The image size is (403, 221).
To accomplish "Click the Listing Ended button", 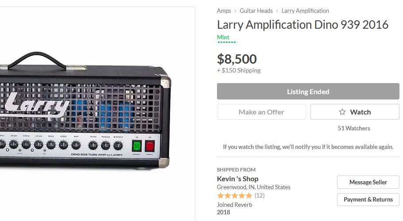I will pos(308,92).
